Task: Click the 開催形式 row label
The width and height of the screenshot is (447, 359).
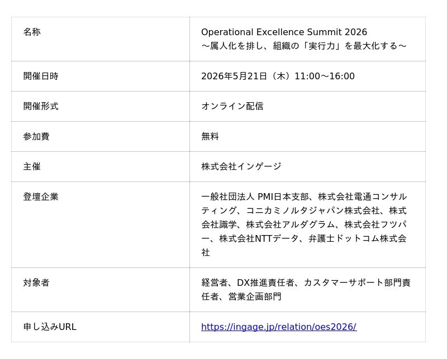Action: click(x=41, y=107)
